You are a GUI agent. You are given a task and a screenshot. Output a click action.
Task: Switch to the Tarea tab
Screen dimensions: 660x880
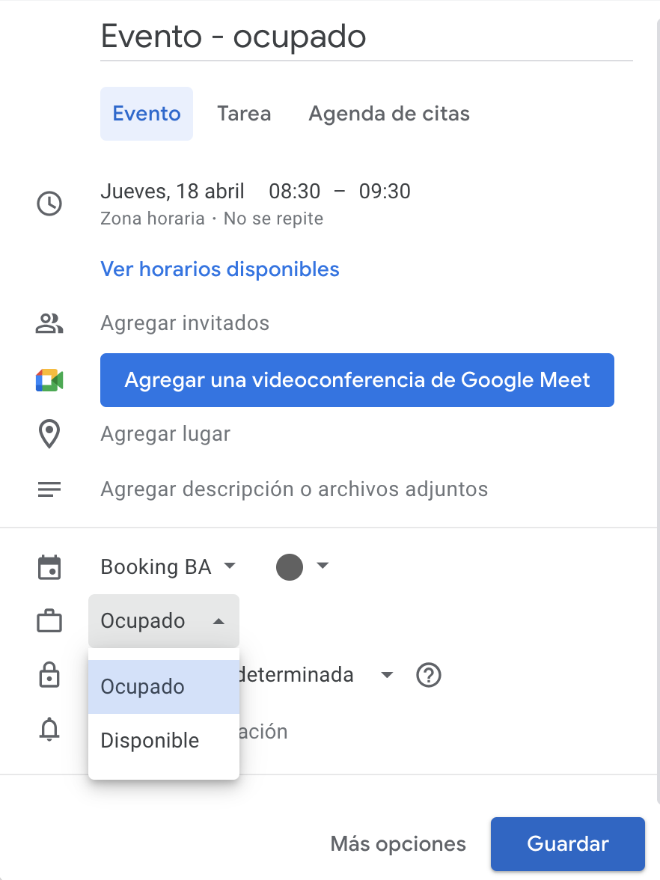pos(244,114)
